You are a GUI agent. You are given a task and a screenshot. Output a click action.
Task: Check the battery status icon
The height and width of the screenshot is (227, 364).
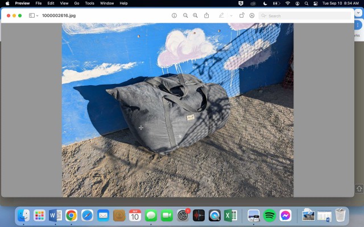tap(276, 3)
